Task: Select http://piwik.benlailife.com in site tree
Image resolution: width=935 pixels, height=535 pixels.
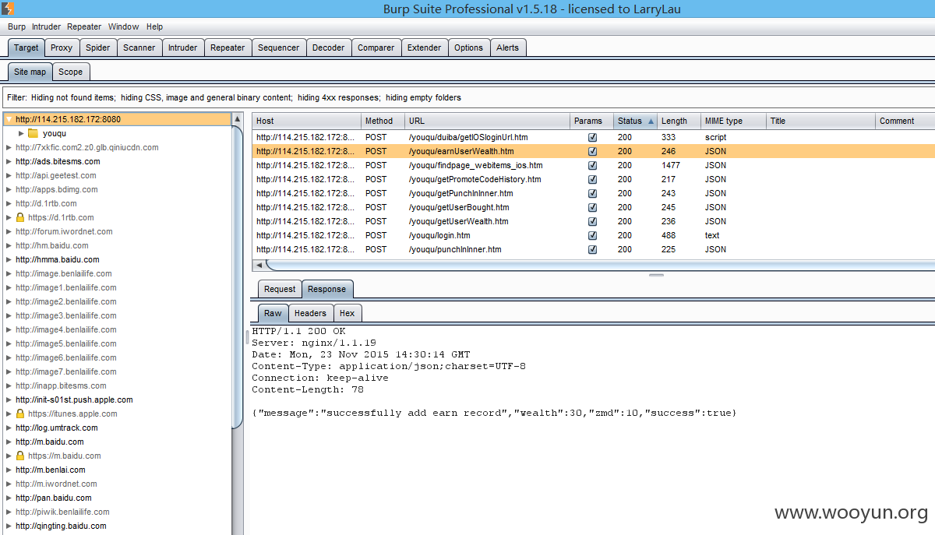Action: (62, 512)
